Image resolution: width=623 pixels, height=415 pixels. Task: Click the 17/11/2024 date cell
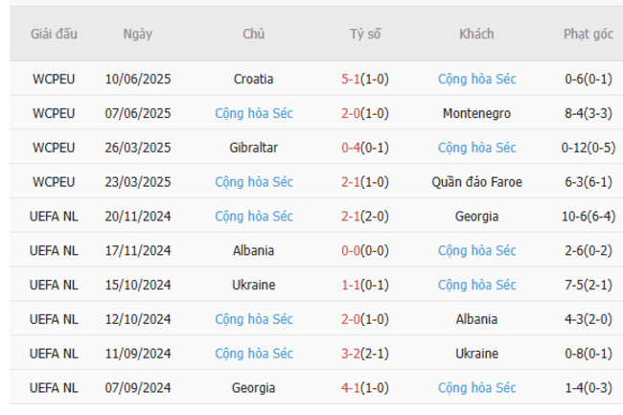pos(137,250)
